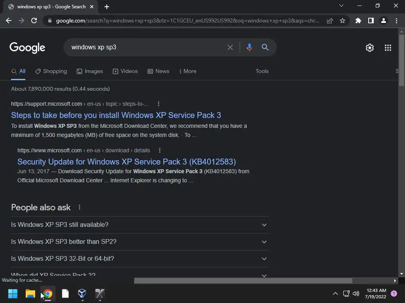Open network status in system tray

coord(346,294)
